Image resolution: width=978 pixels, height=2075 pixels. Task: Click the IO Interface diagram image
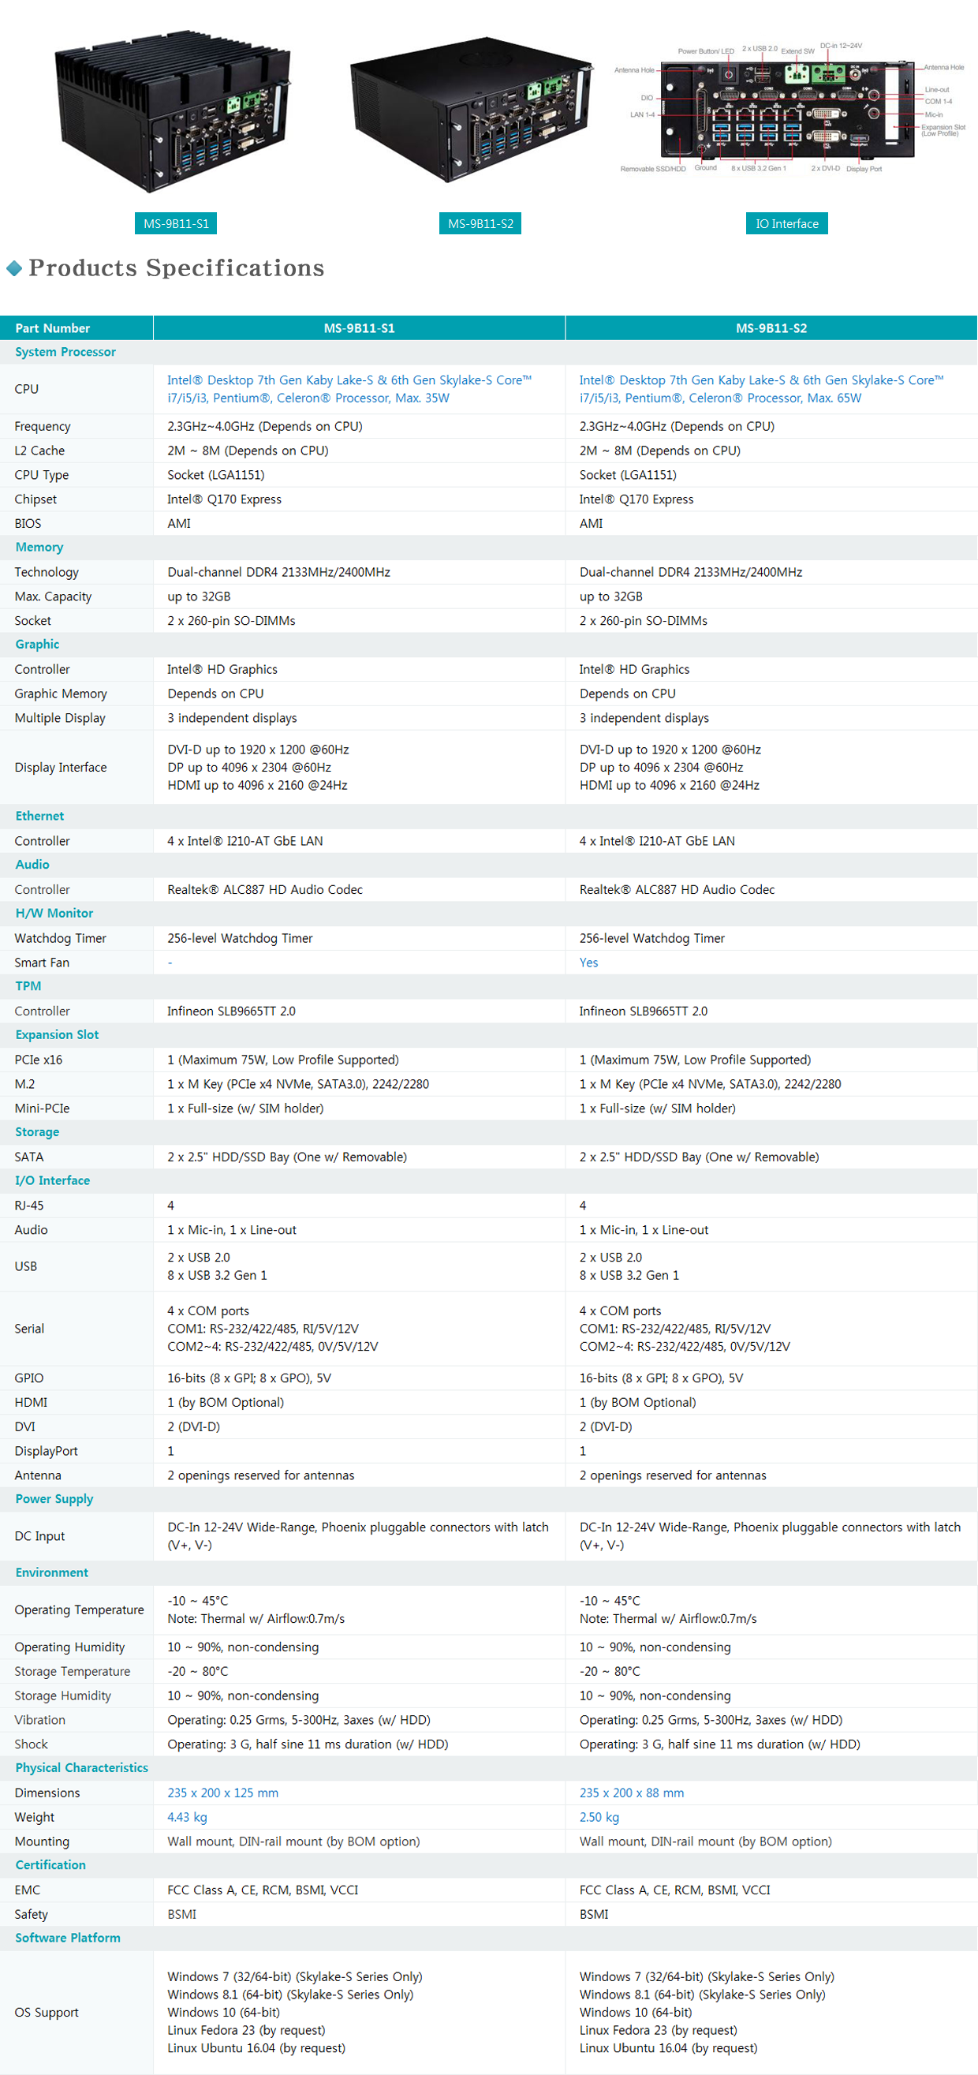click(789, 108)
